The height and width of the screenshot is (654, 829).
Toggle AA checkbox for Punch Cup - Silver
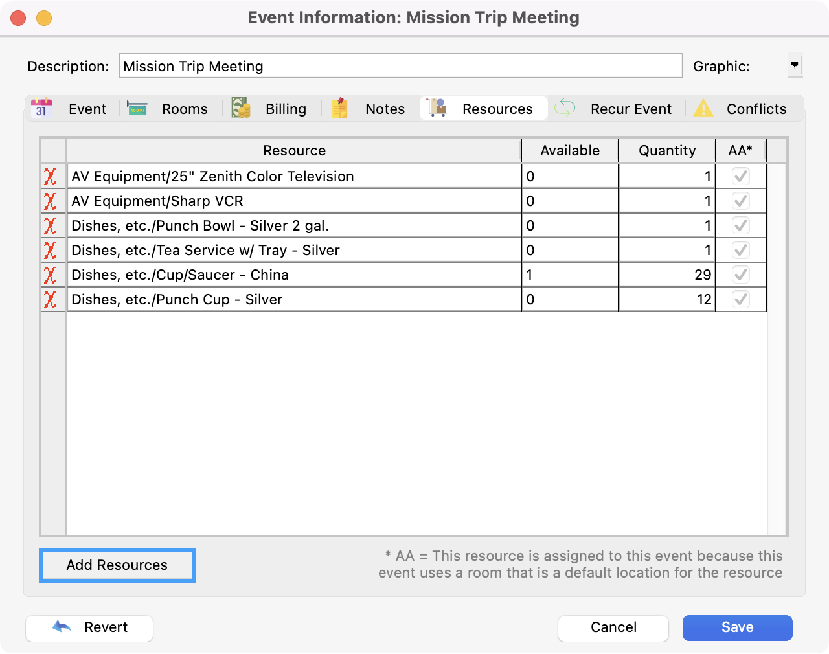tap(741, 299)
